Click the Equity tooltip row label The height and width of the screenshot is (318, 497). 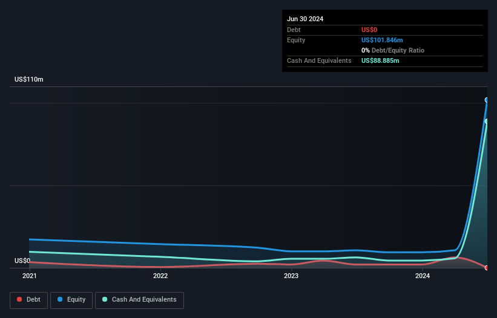coord(296,40)
